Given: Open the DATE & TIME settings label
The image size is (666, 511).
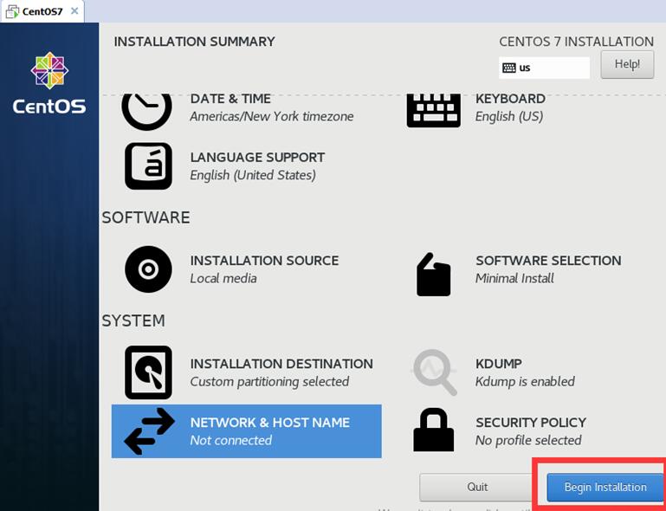Looking at the screenshot, I should 230,99.
